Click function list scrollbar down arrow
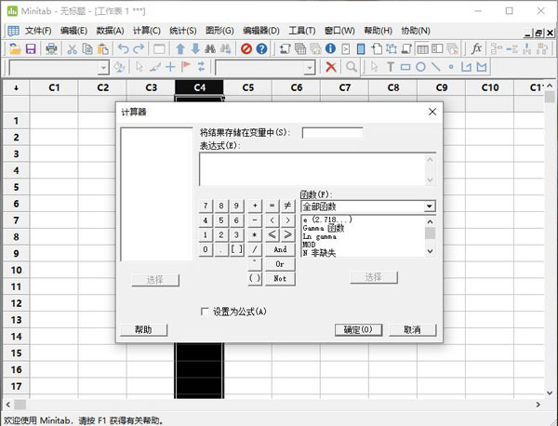This screenshot has width=558, height=426. [430, 251]
